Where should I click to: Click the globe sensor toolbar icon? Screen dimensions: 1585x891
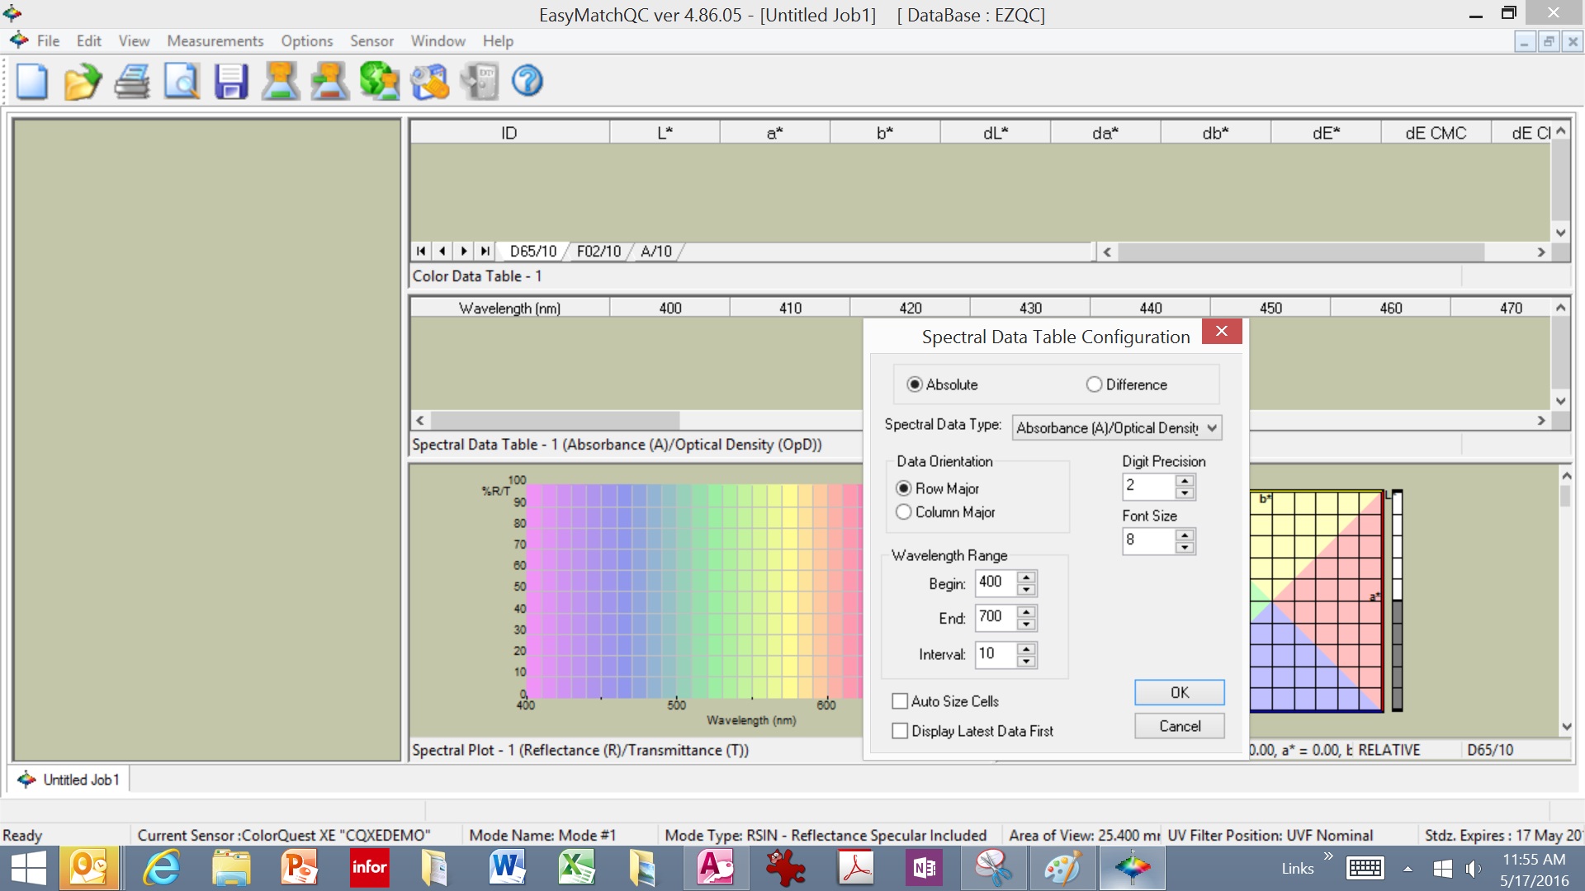379,81
